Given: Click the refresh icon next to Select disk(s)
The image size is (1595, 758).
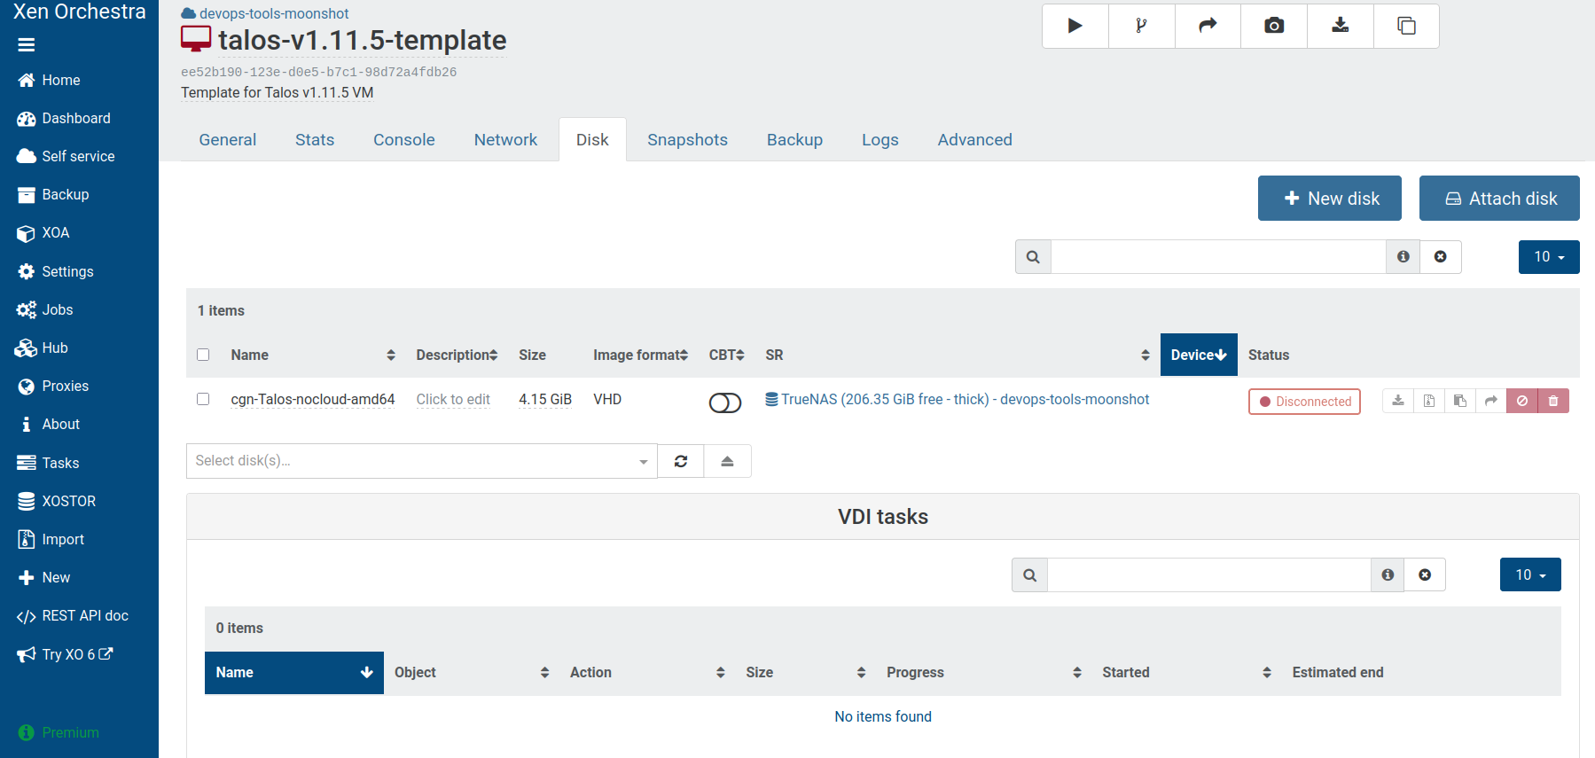Looking at the screenshot, I should point(681,461).
